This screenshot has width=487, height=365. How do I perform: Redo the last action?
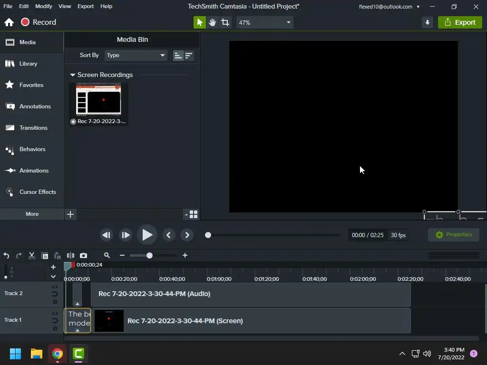tap(19, 255)
